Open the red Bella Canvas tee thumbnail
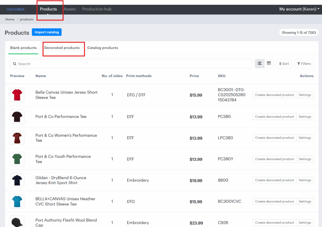The height and width of the screenshot is (227, 322). (x=17, y=95)
